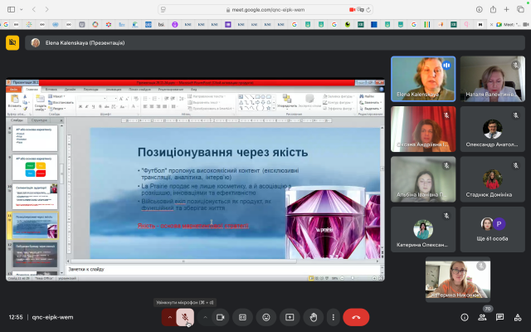Open the emoji reactions panel
Screen dimensions: 531x332
coord(266,316)
